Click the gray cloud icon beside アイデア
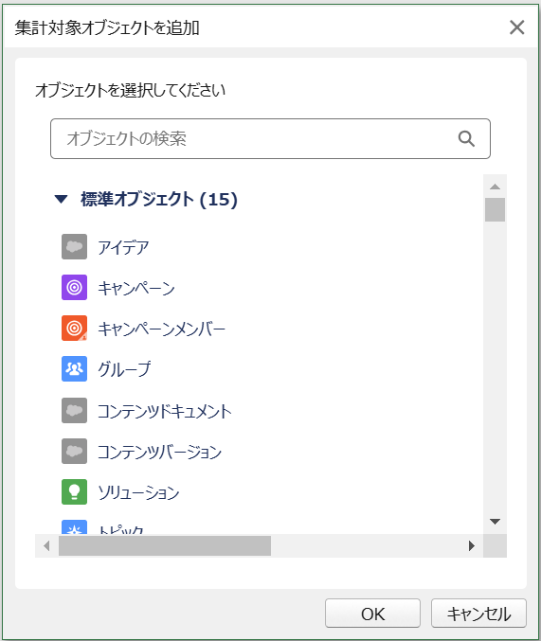The width and height of the screenshot is (541, 641). tap(74, 247)
